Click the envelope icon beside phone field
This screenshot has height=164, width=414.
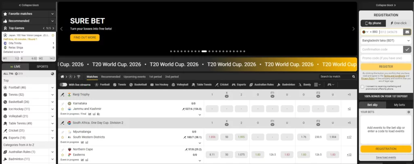[x=407, y=32]
